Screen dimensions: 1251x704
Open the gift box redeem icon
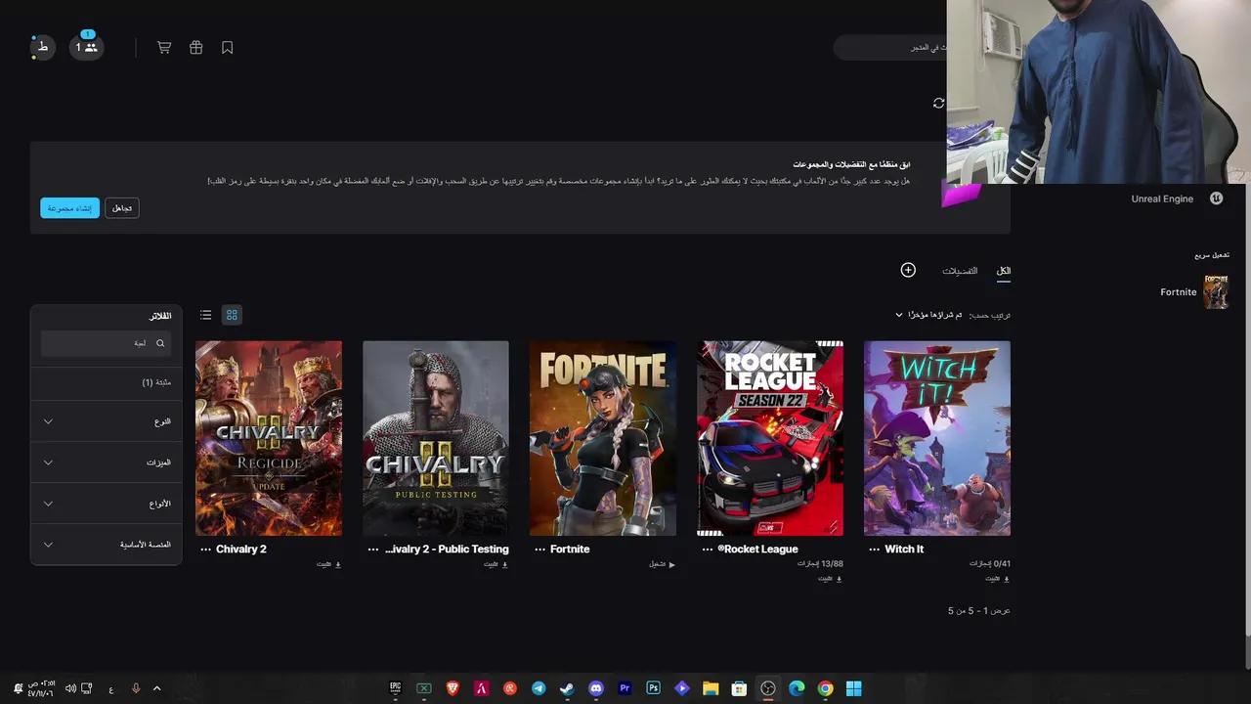point(195,47)
